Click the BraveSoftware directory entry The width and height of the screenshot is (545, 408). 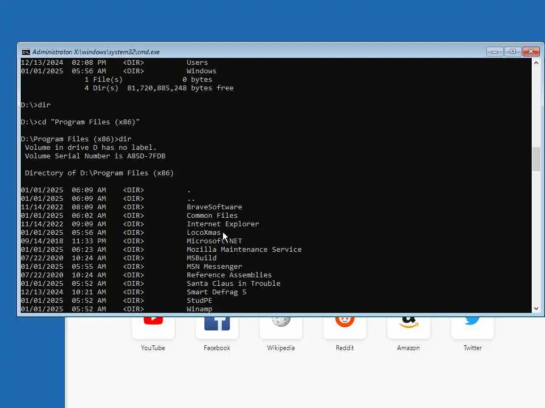click(x=214, y=207)
